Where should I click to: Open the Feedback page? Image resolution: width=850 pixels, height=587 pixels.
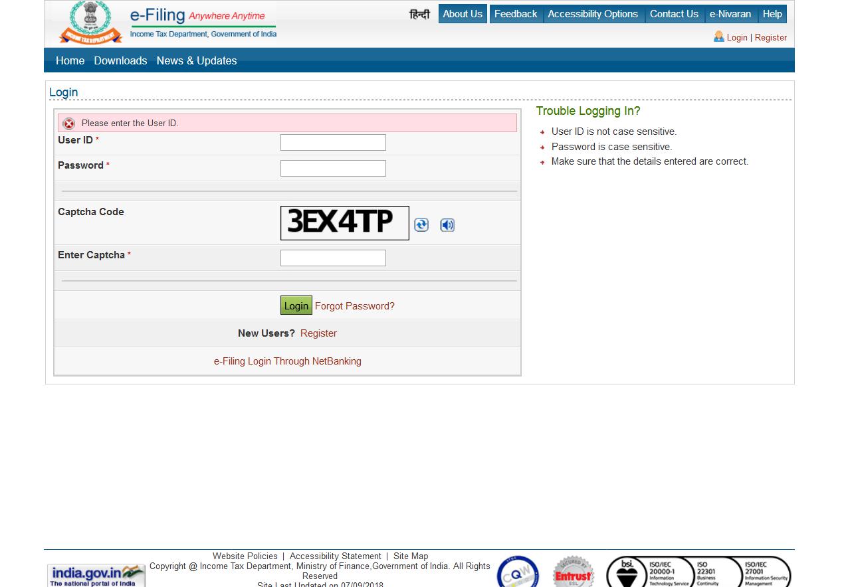(516, 14)
